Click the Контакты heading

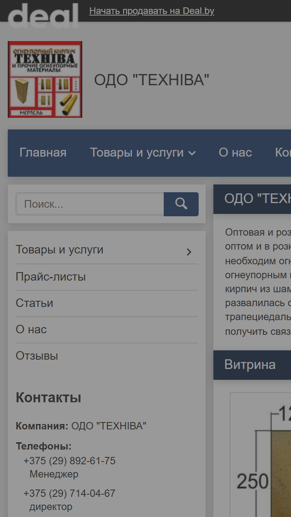pyautogui.click(x=48, y=398)
